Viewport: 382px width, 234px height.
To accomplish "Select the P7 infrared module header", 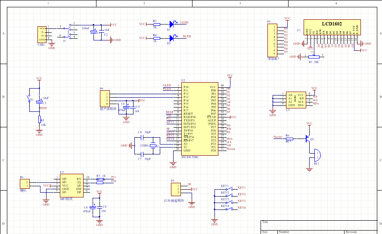I will click(x=176, y=190).
